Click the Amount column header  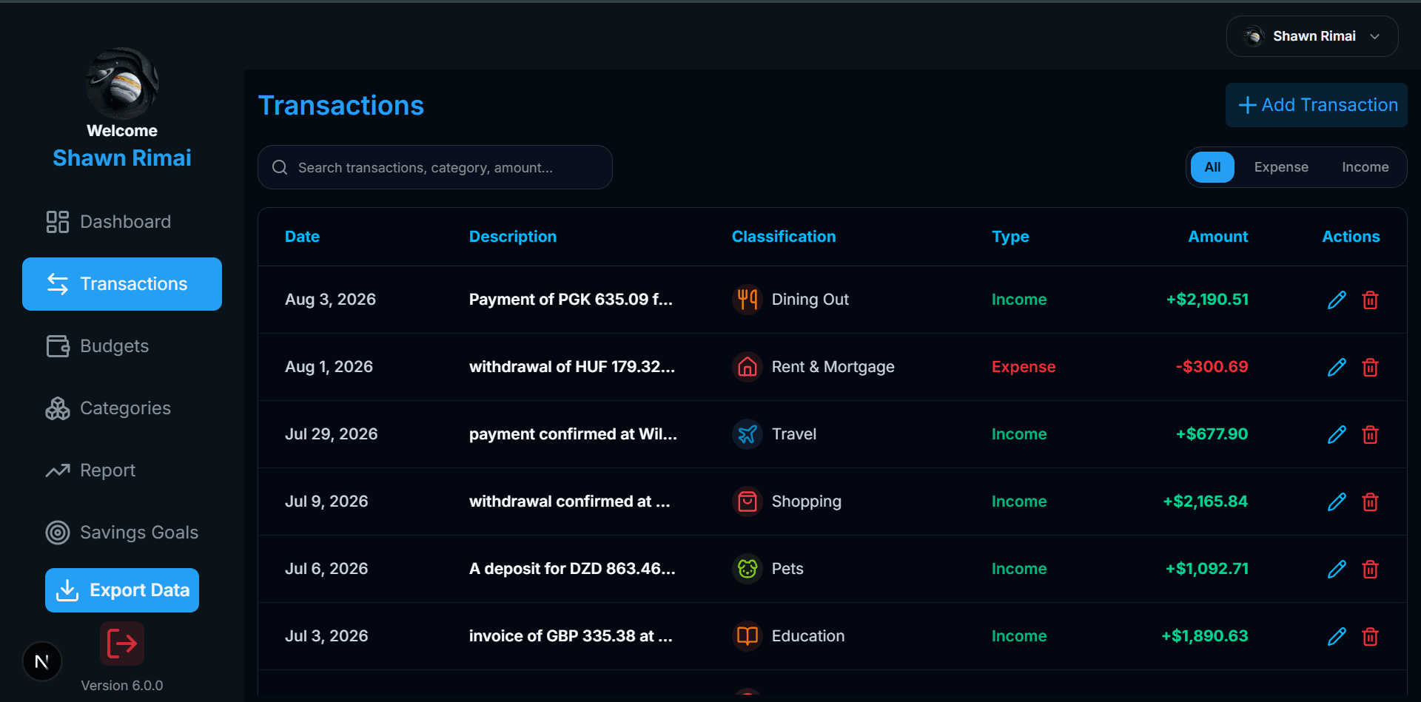(x=1218, y=237)
